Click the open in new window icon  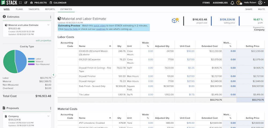pos(26,3)
